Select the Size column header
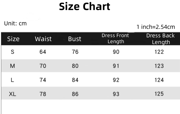 point(13,39)
